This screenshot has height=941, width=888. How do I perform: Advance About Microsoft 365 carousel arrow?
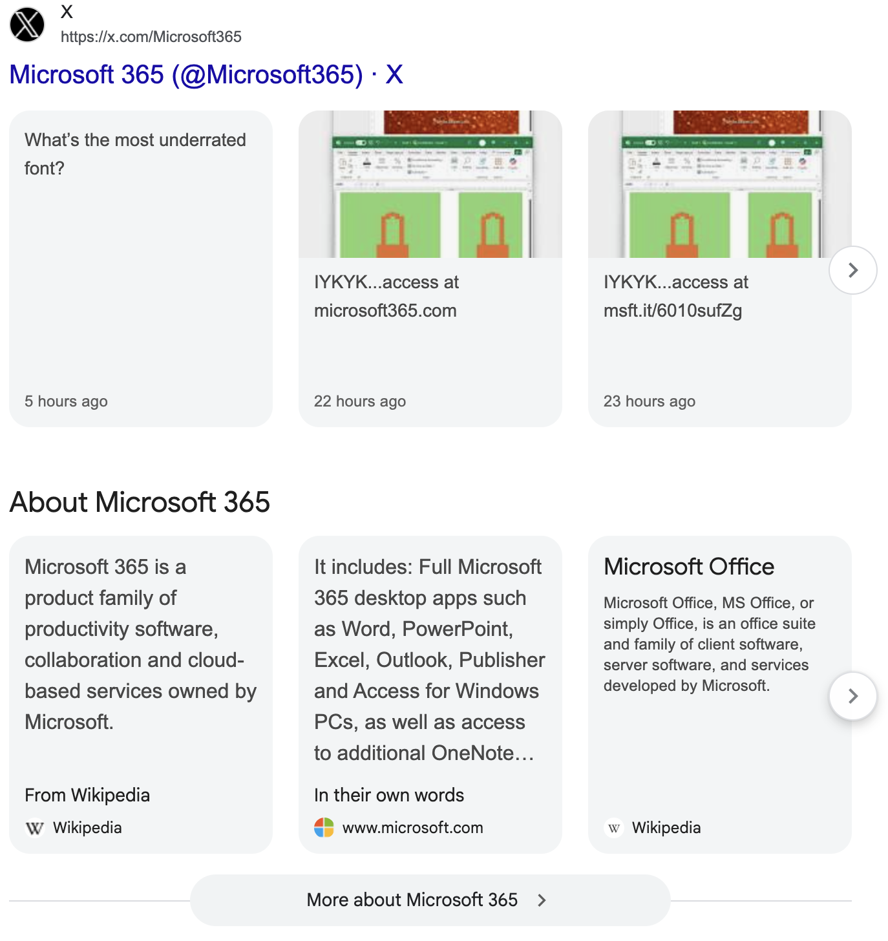point(852,696)
